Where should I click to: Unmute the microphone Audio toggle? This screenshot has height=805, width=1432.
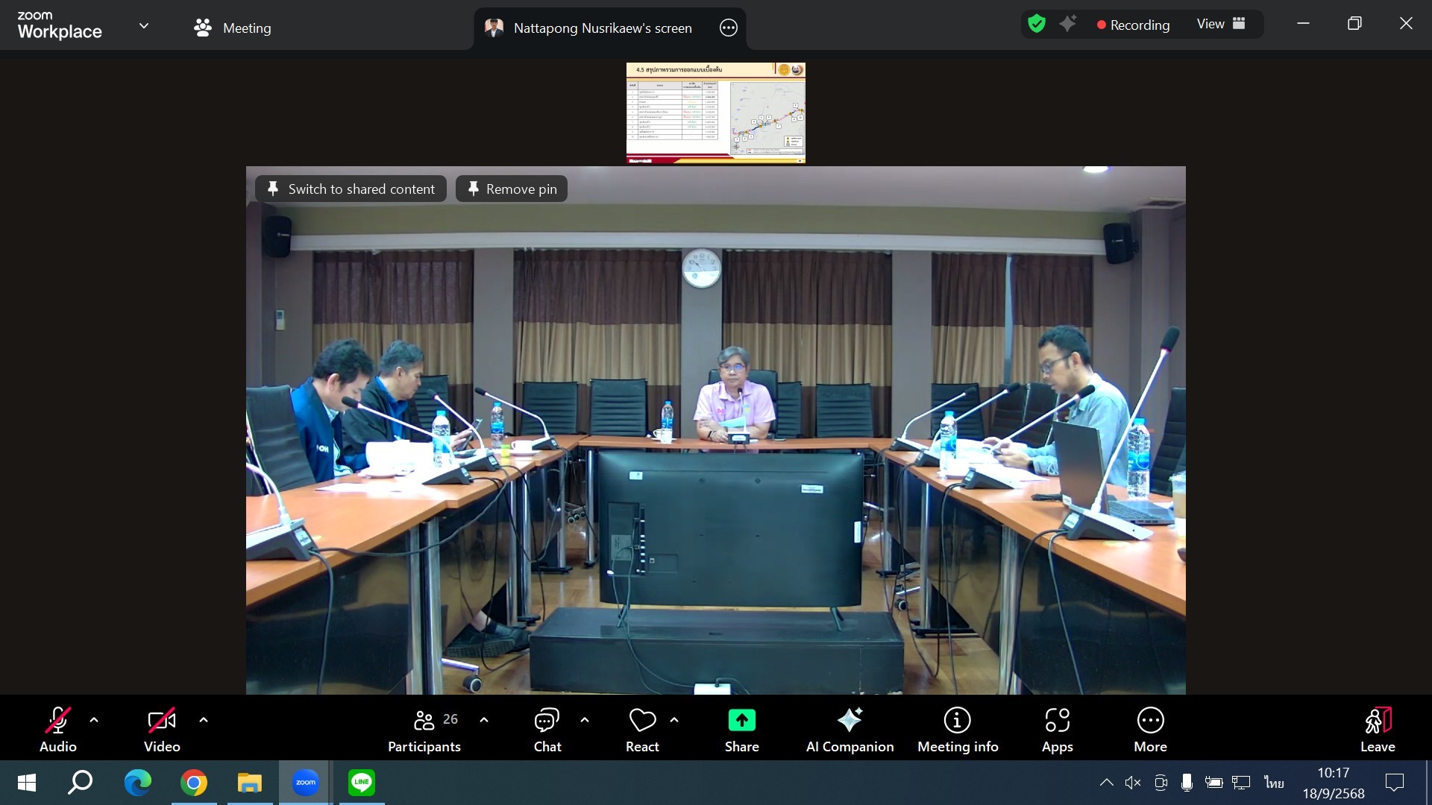58,721
